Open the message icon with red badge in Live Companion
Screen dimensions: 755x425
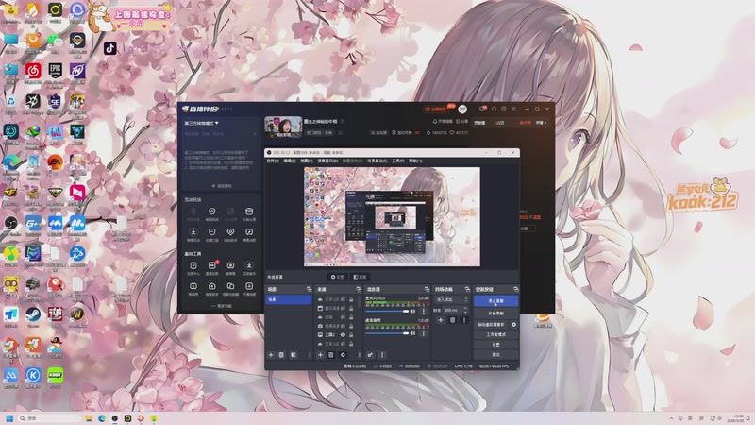click(x=483, y=109)
